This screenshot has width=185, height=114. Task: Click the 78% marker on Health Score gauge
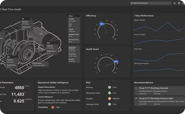click(x=116, y=62)
